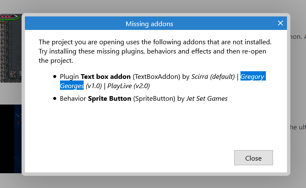Click the Jet Set Games author text
The width and height of the screenshot is (306, 188).
coord(207,99)
